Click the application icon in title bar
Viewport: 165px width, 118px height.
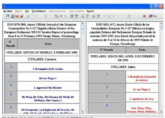coord(4,6)
